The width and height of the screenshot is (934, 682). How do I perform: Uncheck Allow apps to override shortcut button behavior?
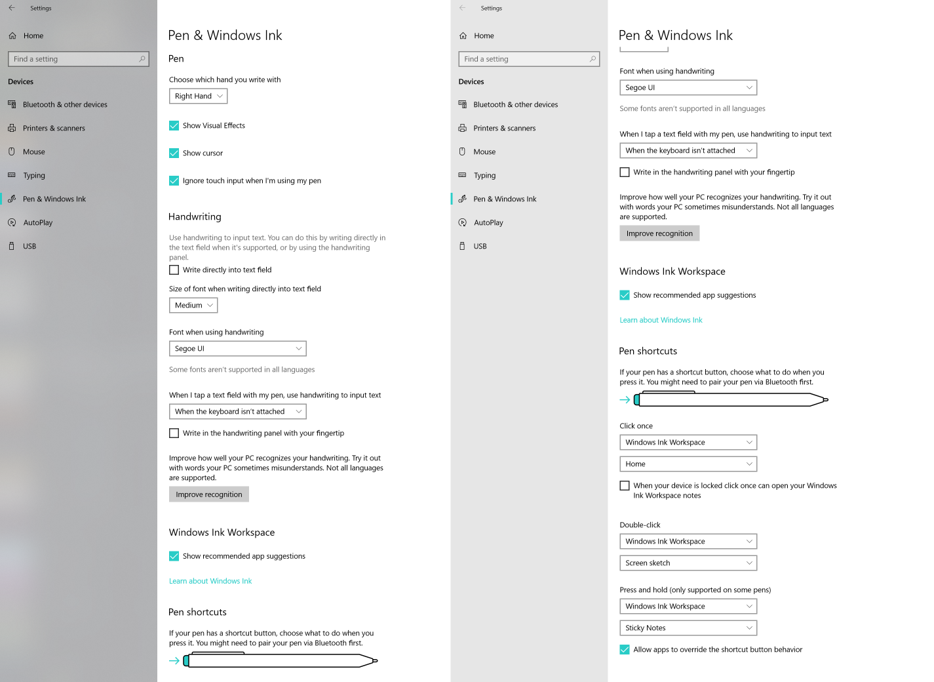coord(625,649)
